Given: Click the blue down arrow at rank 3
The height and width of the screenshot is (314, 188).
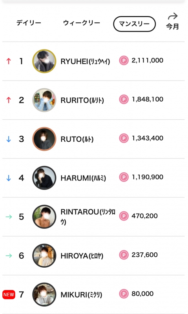Looking at the screenshot, I should pyautogui.click(x=9, y=139).
